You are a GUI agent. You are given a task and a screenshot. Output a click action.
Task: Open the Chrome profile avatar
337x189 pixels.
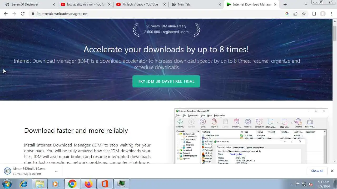(x=323, y=14)
